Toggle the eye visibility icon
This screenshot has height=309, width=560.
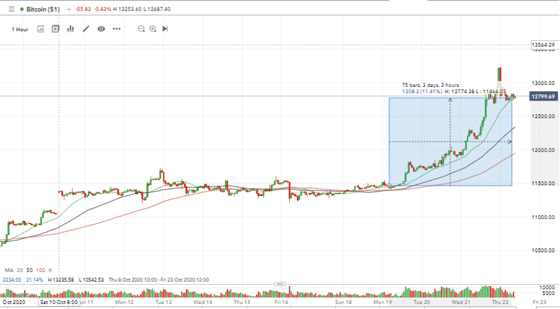pyautogui.click(x=101, y=29)
